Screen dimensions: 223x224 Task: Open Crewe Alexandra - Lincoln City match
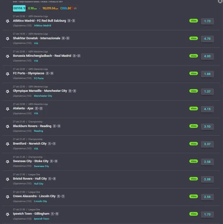tap(34, 196)
